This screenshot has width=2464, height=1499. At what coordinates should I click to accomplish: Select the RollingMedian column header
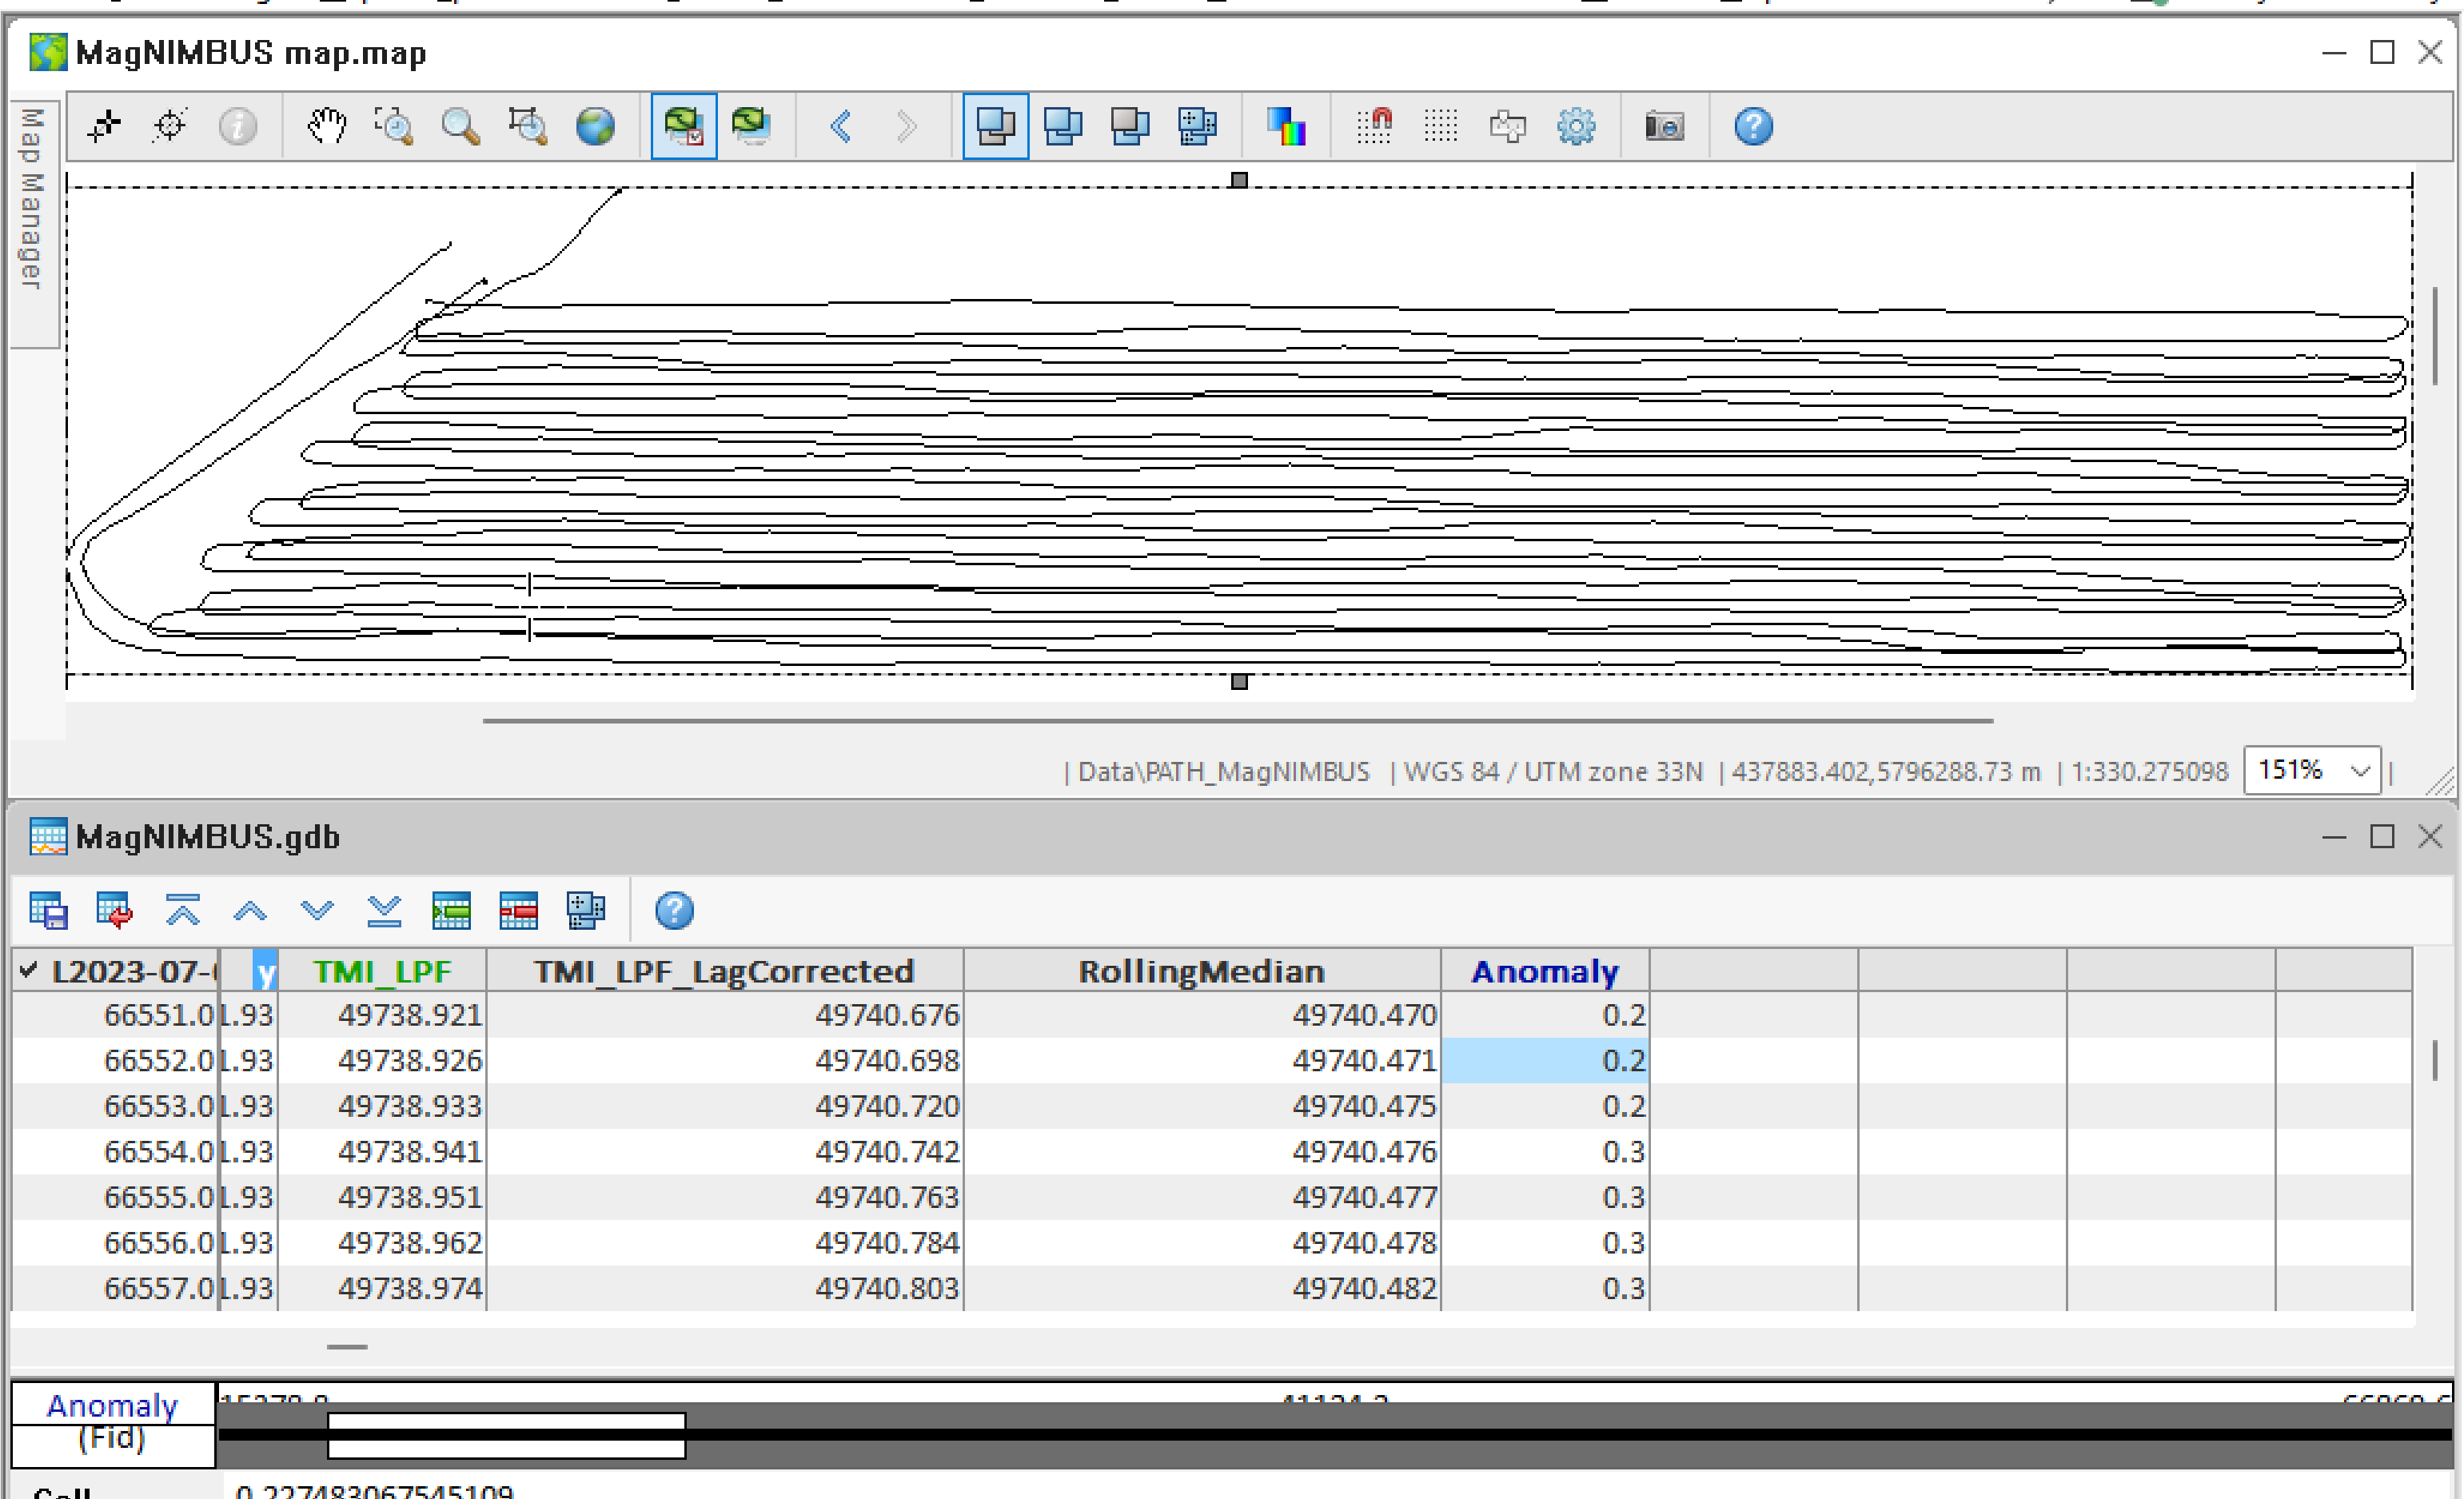click(x=1200, y=970)
